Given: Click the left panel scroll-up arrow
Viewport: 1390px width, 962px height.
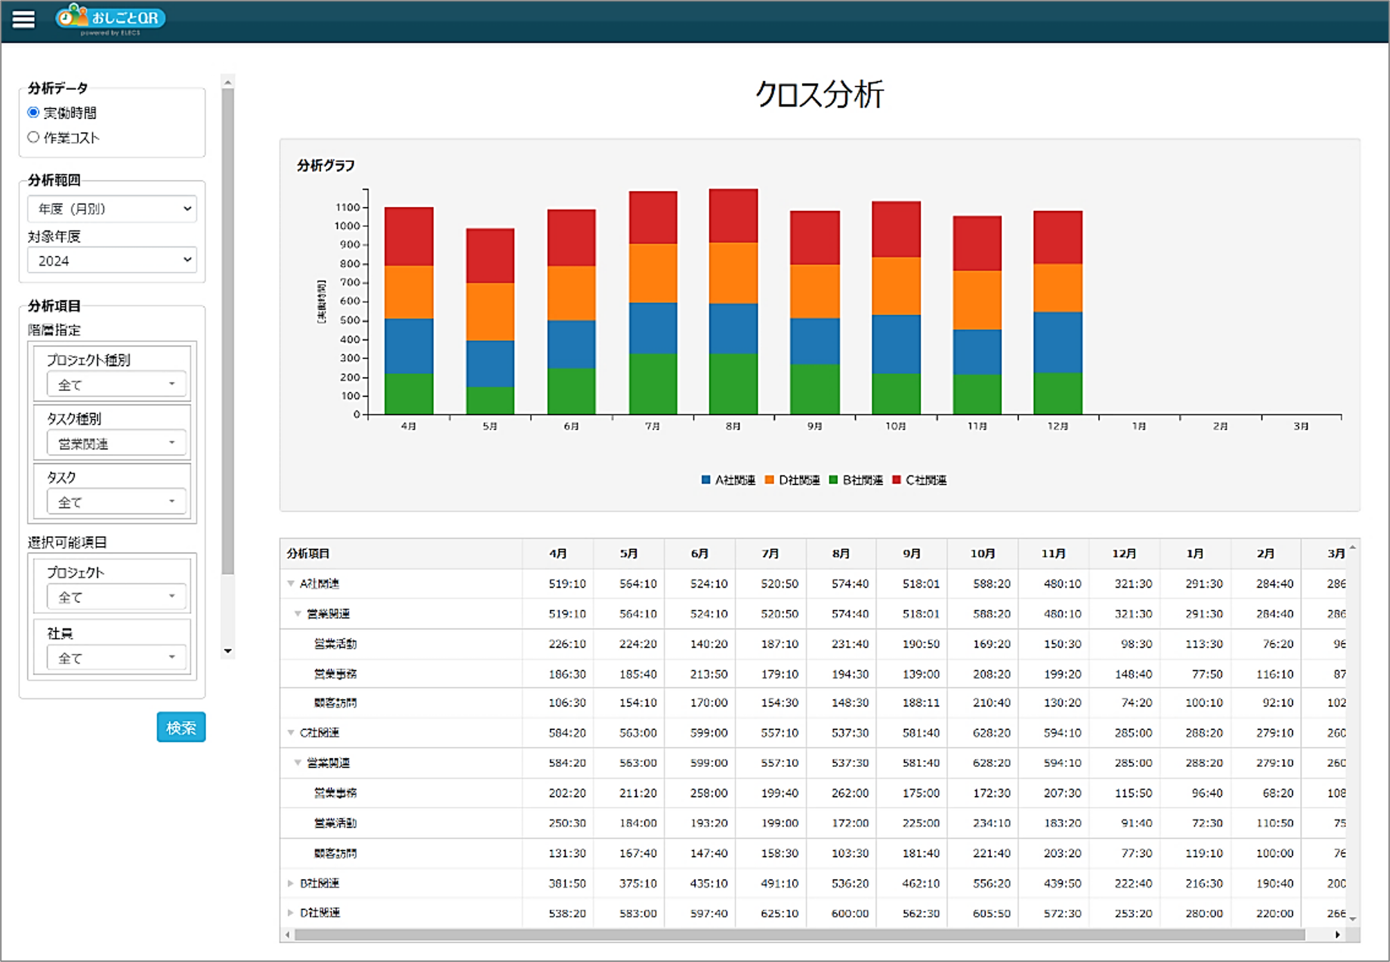Looking at the screenshot, I should [228, 82].
